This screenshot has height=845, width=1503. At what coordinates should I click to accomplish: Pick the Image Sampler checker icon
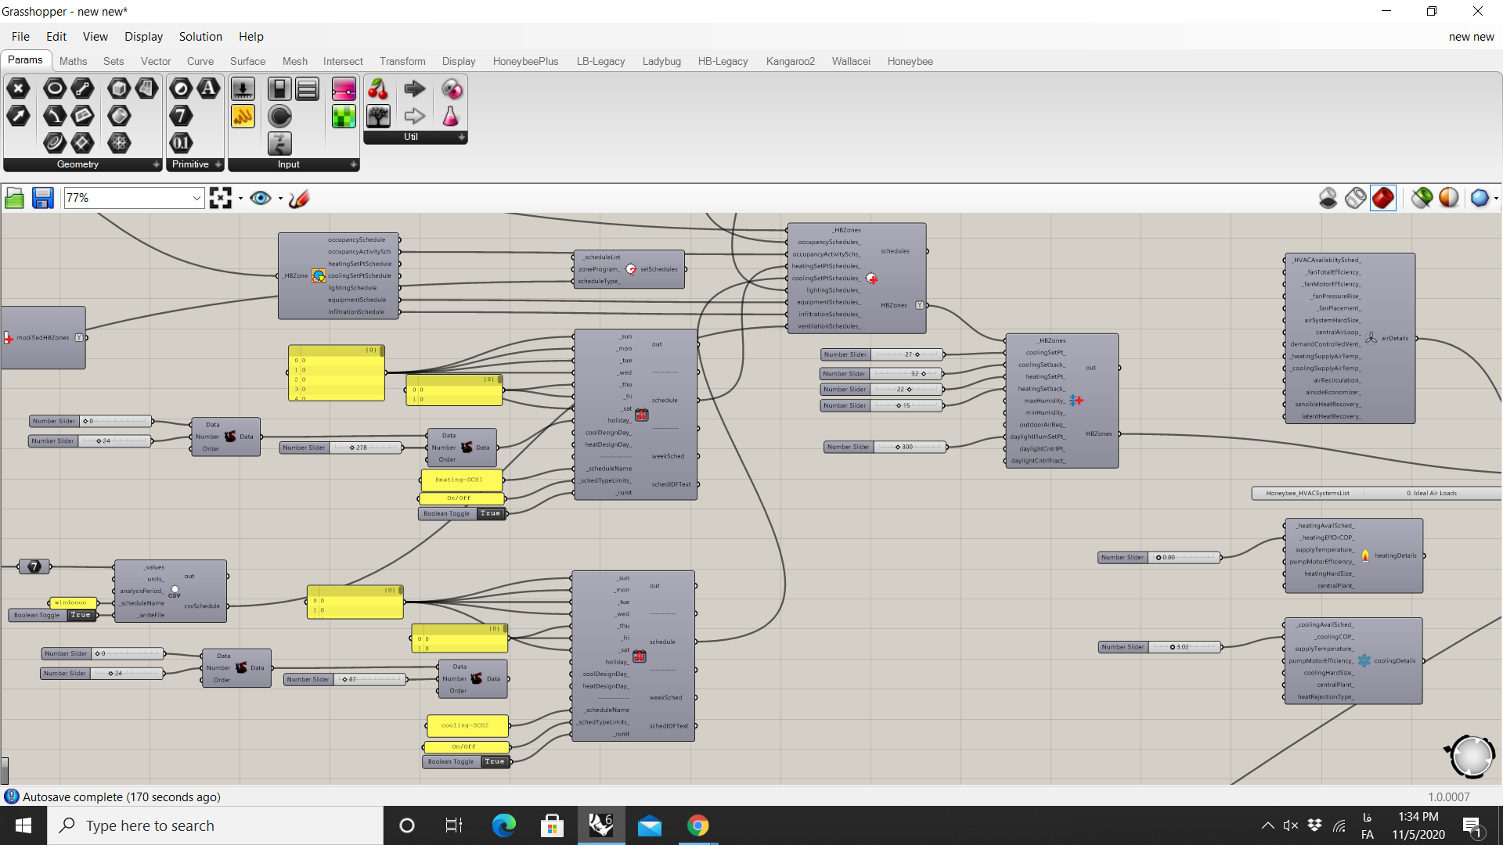(x=344, y=116)
